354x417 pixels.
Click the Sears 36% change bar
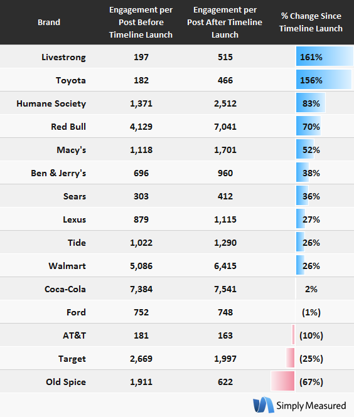click(303, 196)
